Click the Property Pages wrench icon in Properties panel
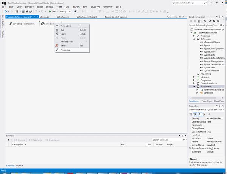Viewport: 227px width, 174px height. [x=209, y=114]
